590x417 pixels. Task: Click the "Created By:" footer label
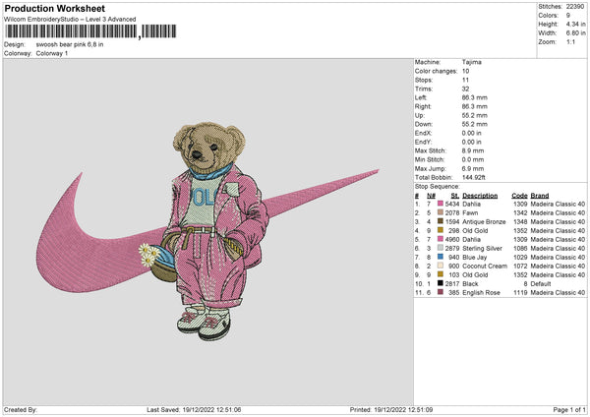(x=21, y=410)
